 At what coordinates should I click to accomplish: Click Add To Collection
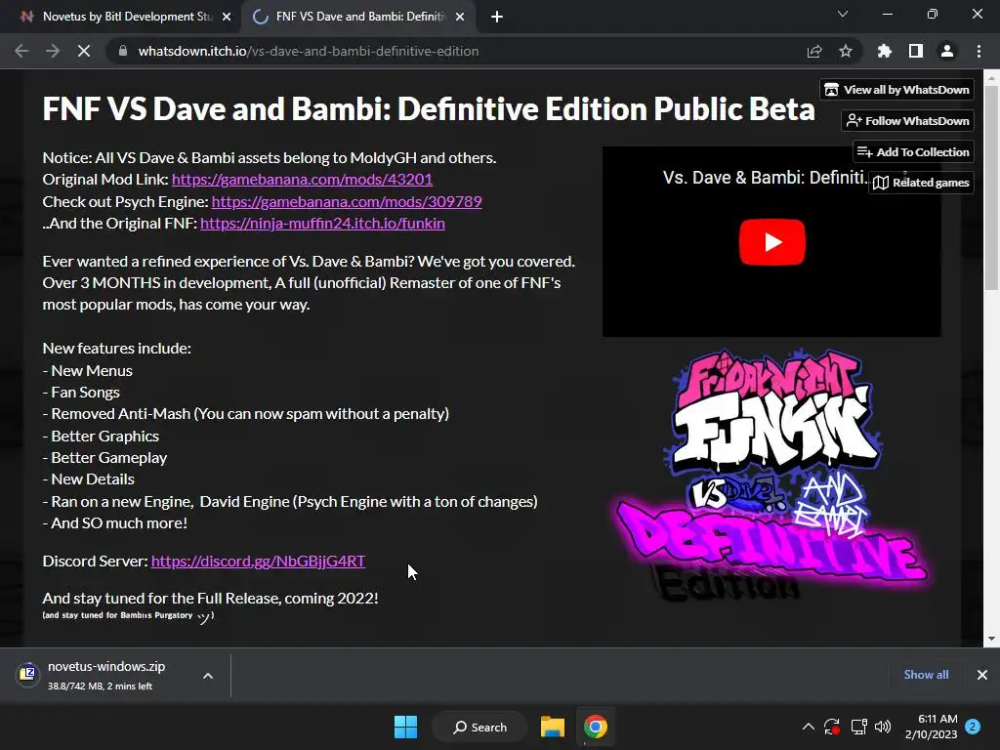tap(913, 151)
